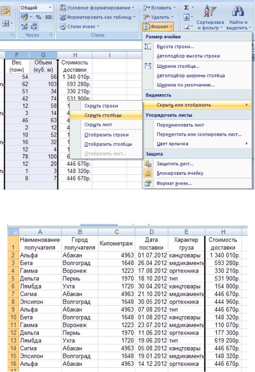Select Отобразить столбцы in submenu

106,144
